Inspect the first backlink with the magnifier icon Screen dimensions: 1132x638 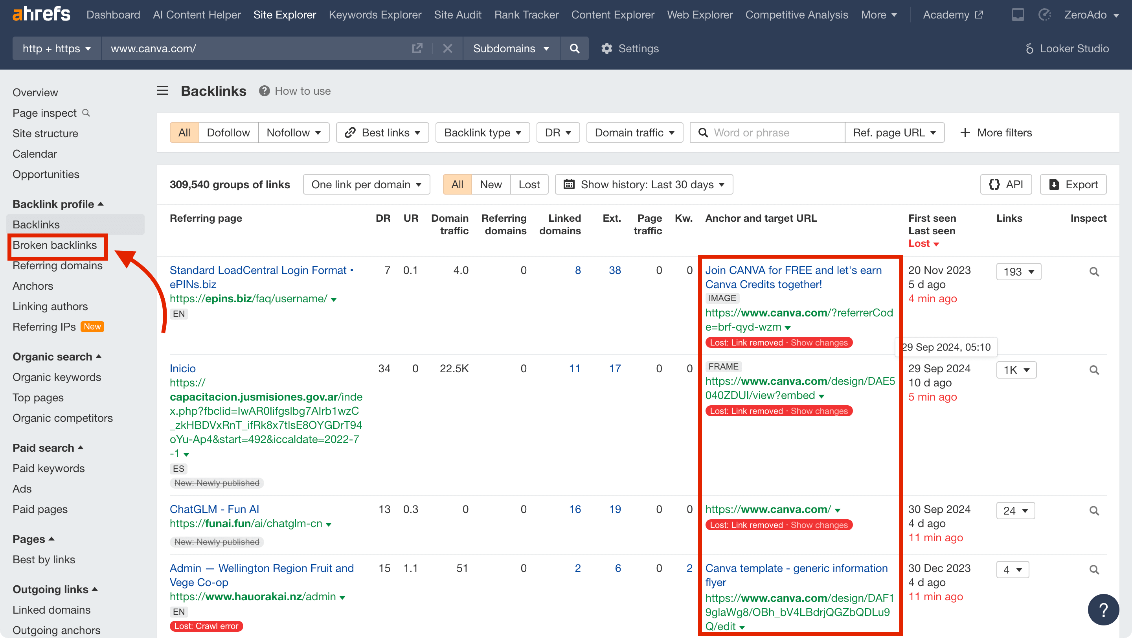point(1094,272)
